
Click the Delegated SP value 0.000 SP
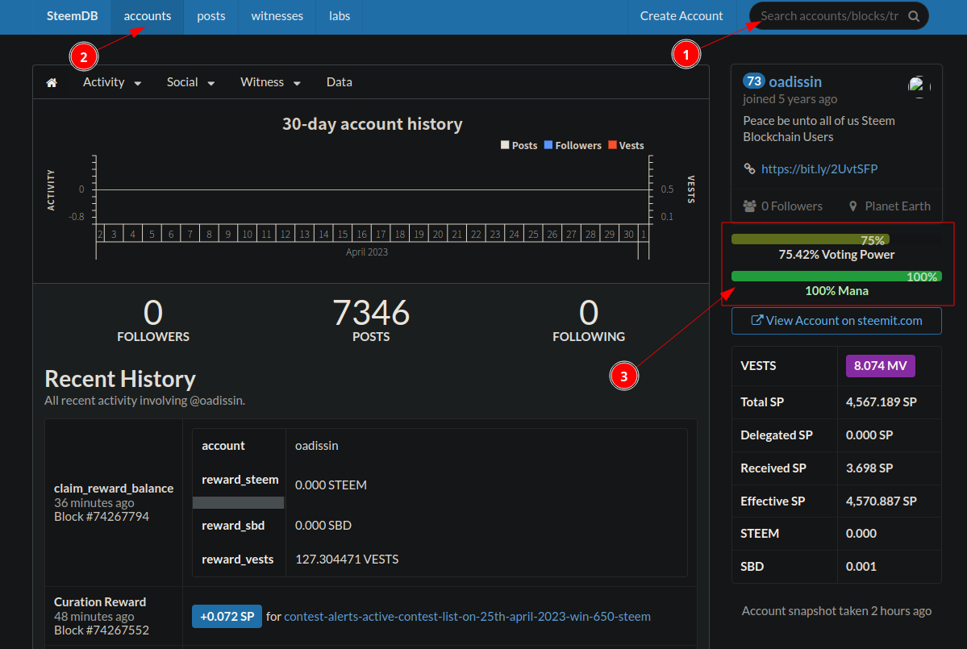[869, 435]
